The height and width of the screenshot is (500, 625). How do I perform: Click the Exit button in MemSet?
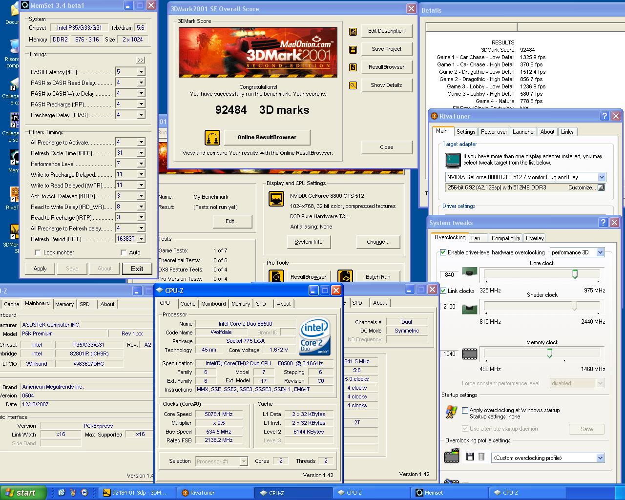pyautogui.click(x=137, y=269)
